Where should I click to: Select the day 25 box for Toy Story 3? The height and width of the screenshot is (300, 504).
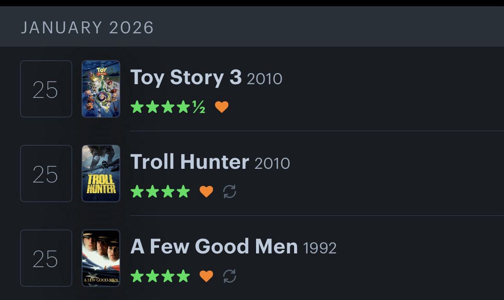(46, 89)
